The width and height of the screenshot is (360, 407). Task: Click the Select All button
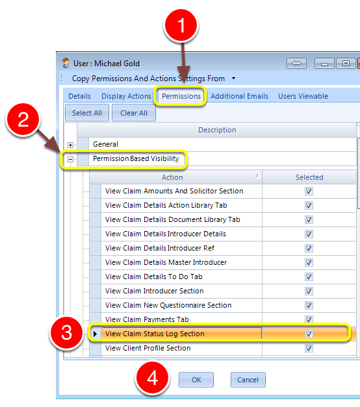point(87,113)
